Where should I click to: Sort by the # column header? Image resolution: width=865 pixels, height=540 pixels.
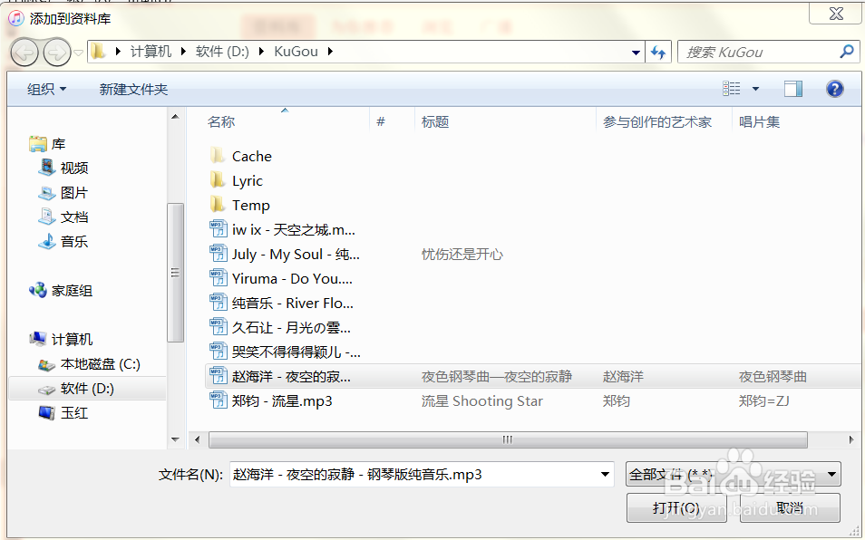coord(381,121)
